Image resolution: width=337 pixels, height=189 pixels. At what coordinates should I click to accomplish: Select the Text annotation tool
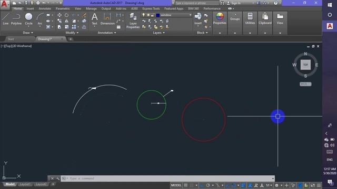[x=95, y=19]
